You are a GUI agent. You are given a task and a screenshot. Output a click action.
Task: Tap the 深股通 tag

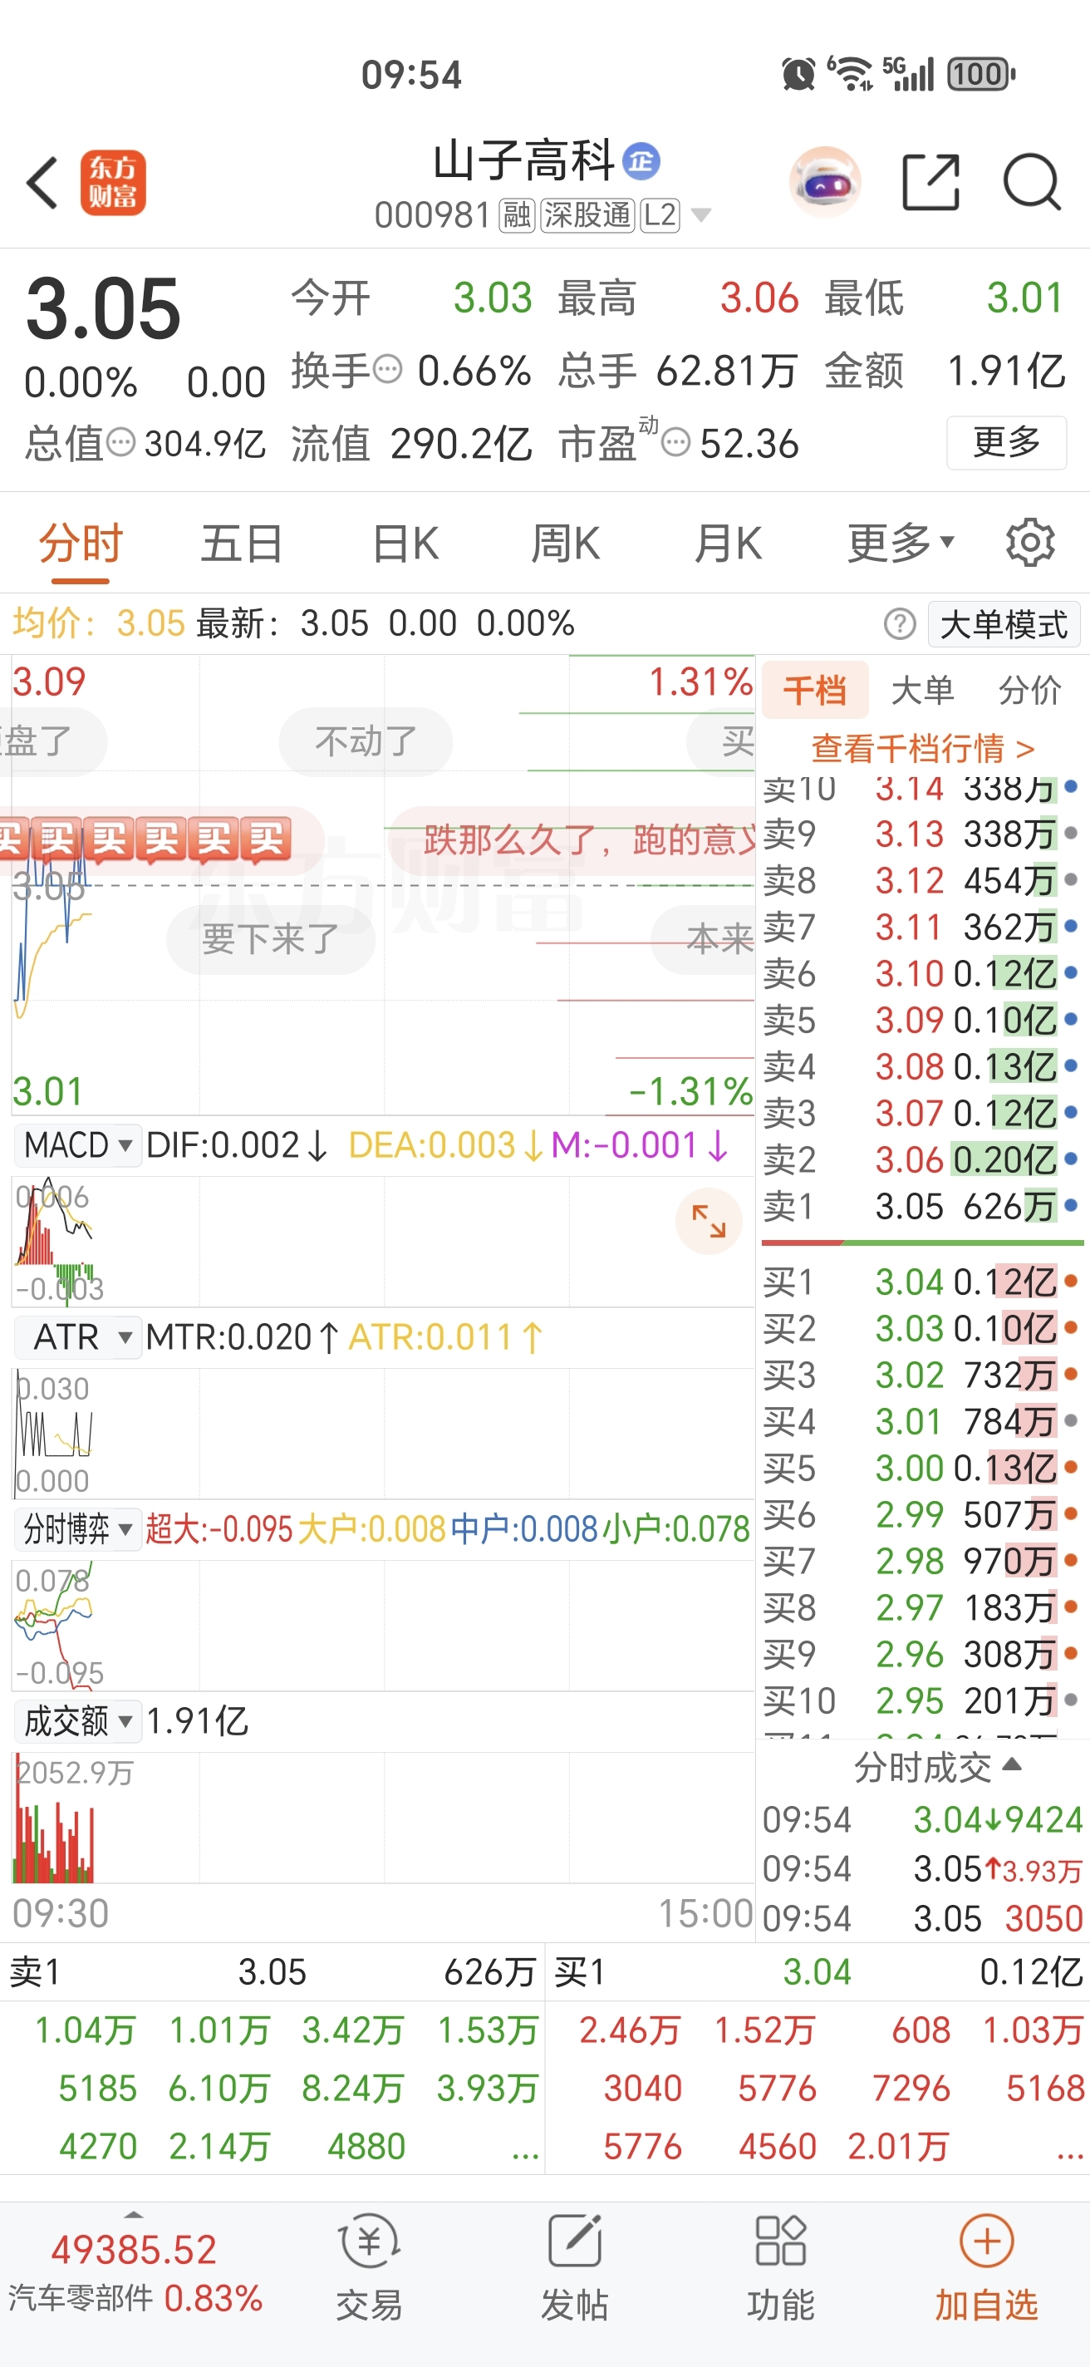[x=587, y=216]
